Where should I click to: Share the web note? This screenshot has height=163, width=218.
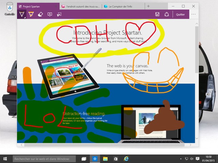[167, 14]
